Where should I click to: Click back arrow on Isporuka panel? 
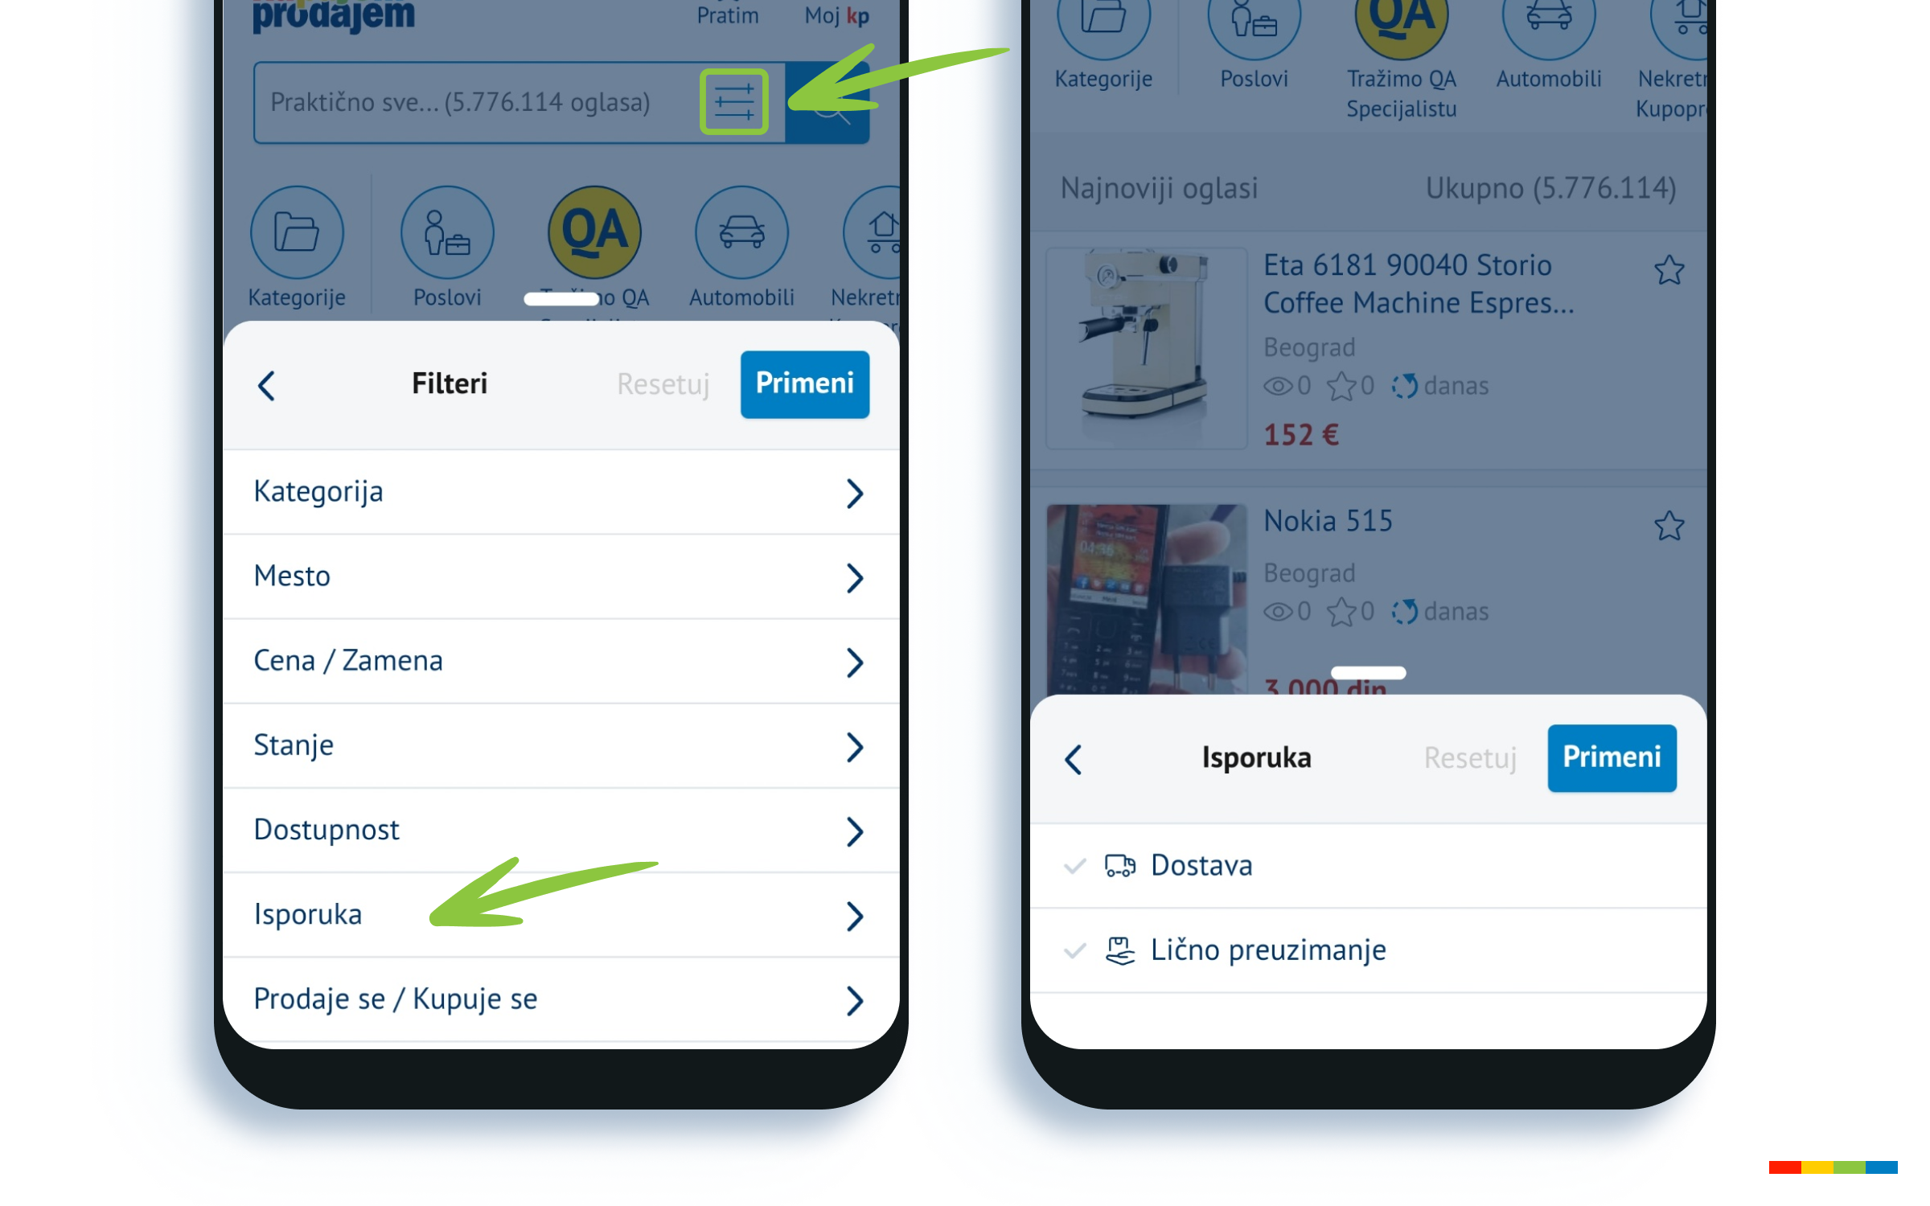pos(1075,757)
